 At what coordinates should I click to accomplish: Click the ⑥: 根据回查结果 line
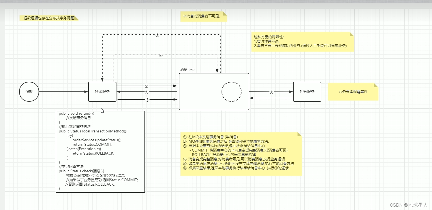point(236,168)
